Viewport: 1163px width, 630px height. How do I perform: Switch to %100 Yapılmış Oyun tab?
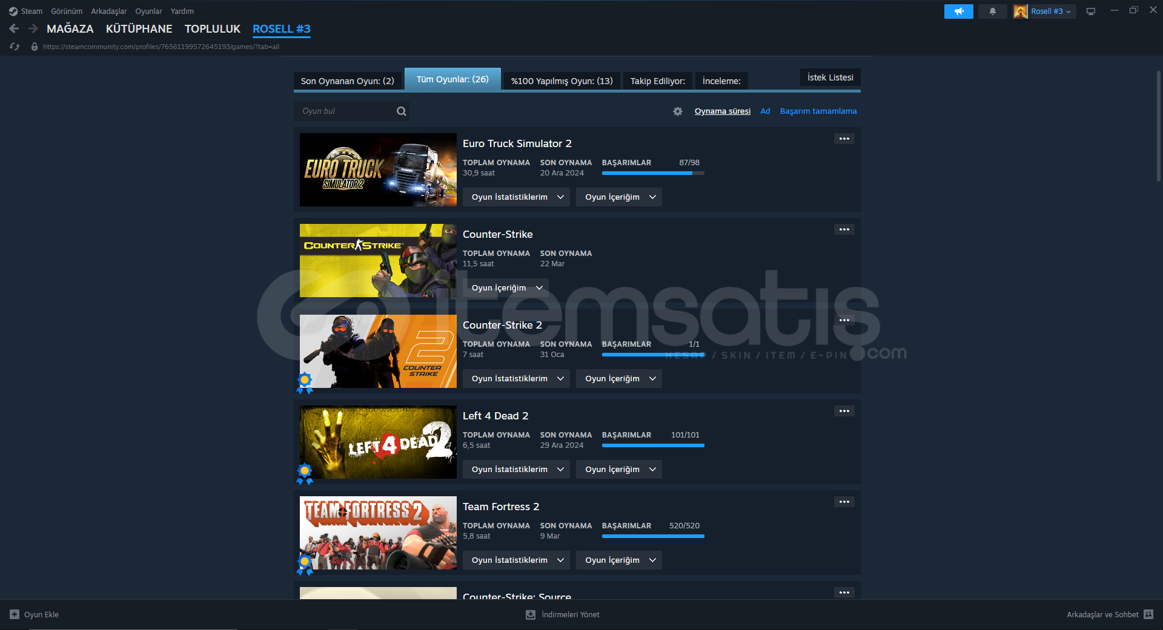click(x=562, y=81)
